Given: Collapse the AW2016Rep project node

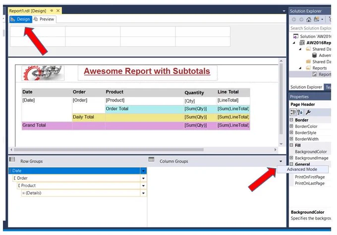Looking at the screenshot, I should pyautogui.click(x=294, y=43).
